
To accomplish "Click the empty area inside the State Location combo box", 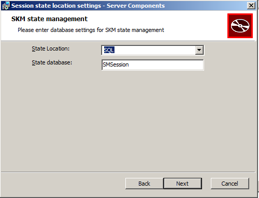I will [x=154, y=50].
